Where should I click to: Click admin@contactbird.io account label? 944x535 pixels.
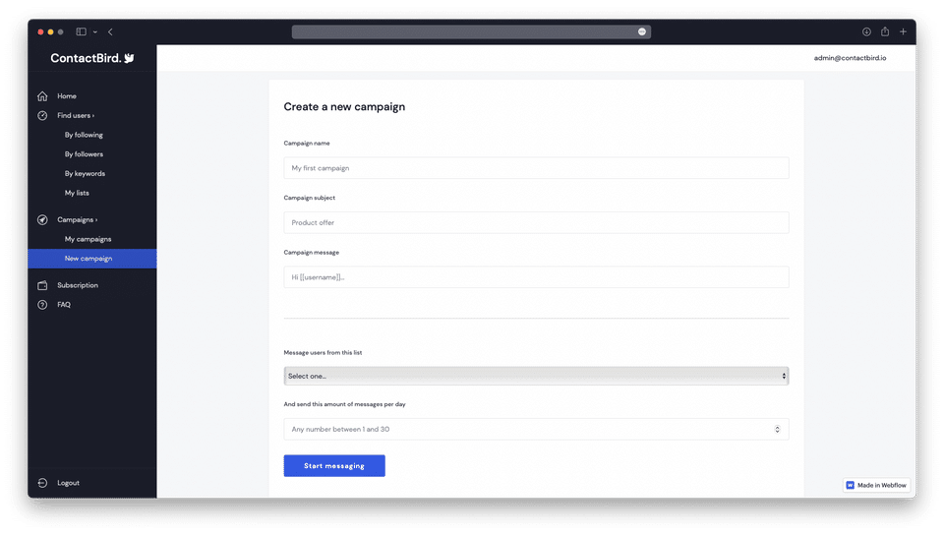(x=850, y=58)
